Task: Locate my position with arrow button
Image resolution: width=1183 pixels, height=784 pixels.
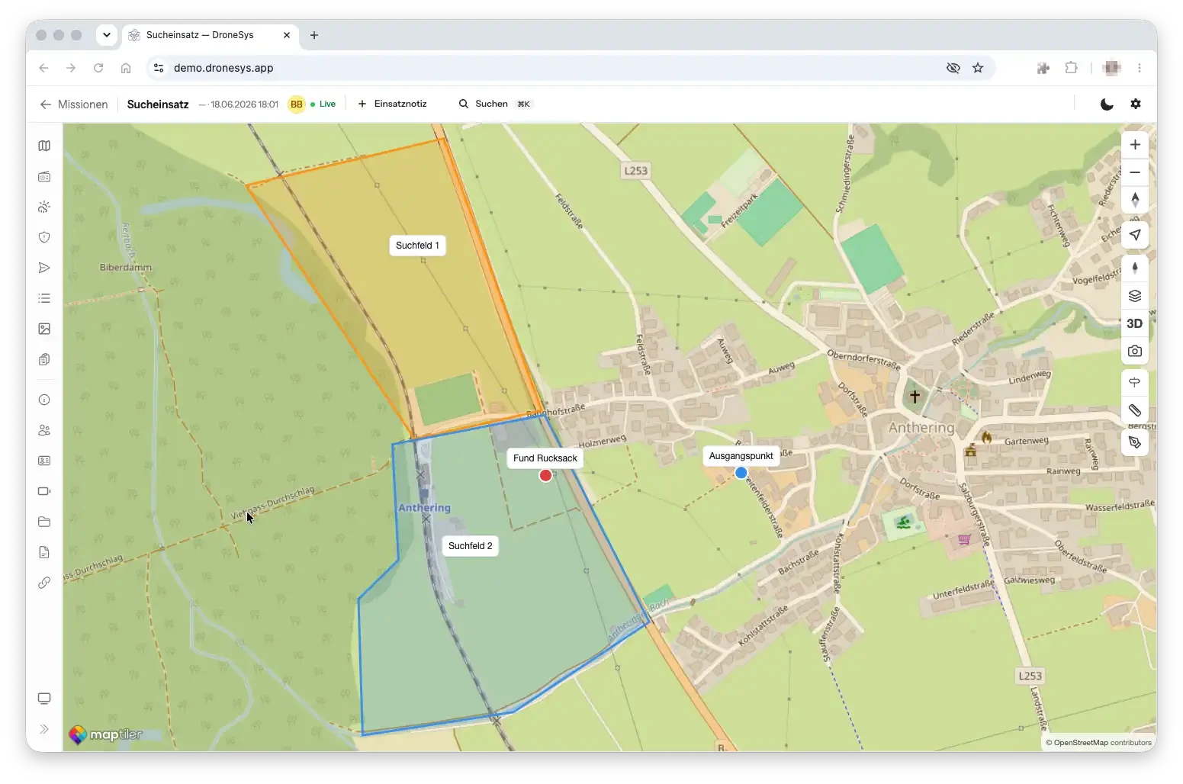Action: [x=1135, y=234]
